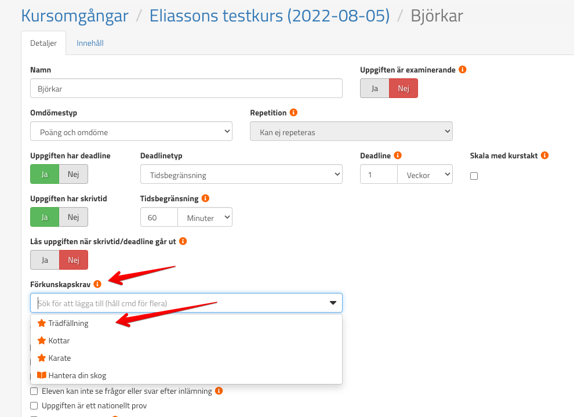Click the Repetition info icon
The height and width of the screenshot is (417, 574).
(x=293, y=113)
